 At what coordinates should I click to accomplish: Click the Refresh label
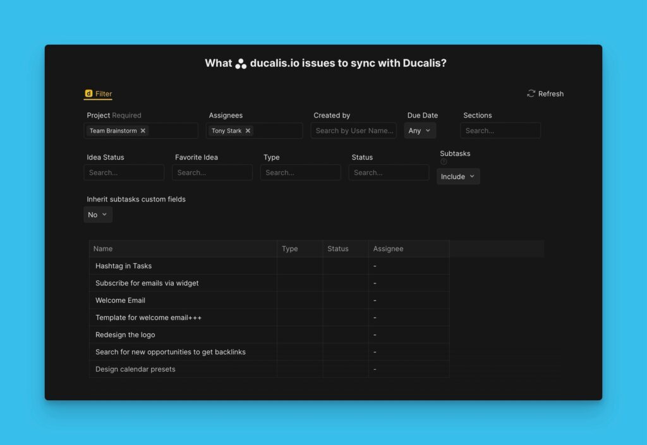pos(550,93)
